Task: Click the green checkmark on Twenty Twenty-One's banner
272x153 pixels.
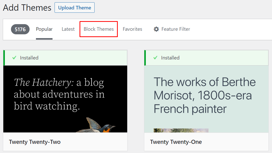Action: point(155,58)
